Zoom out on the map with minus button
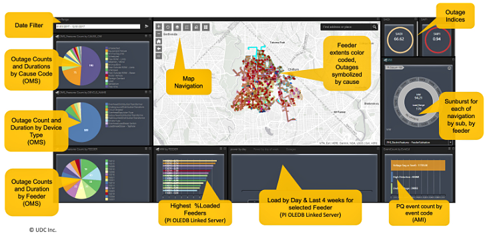This screenshot has height=246, width=487. click(x=158, y=34)
